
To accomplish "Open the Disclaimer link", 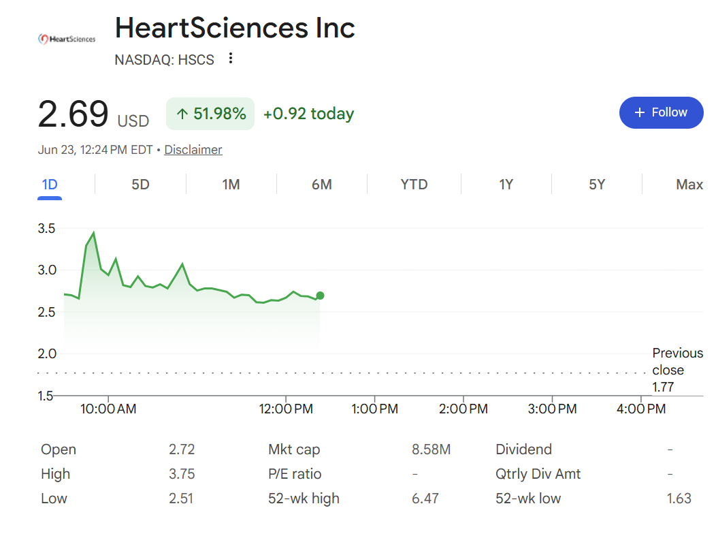I will point(193,150).
